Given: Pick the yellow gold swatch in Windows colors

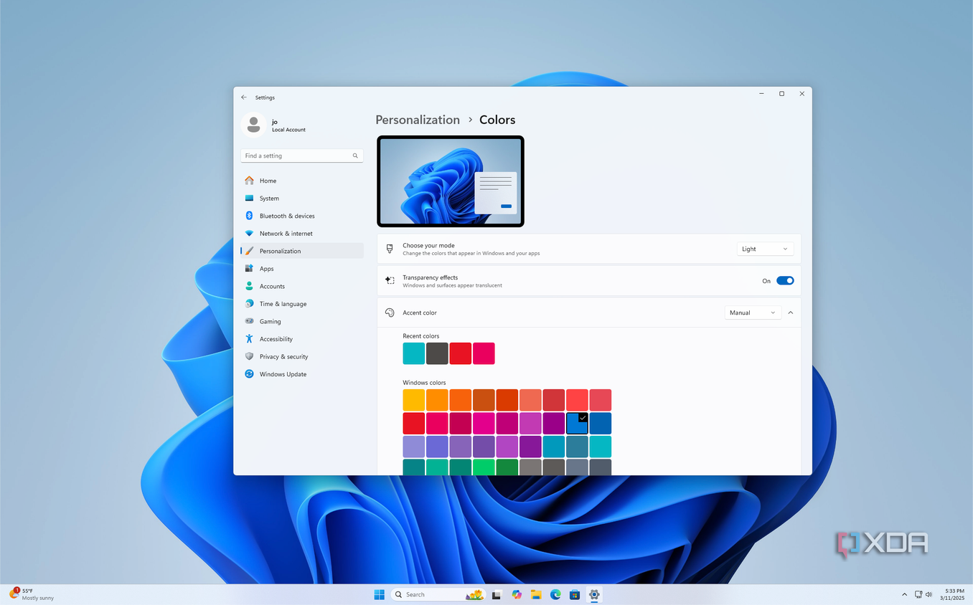Looking at the screenshot, I should click(x=414, y=400).
